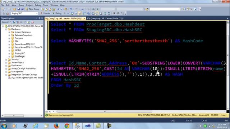Click the Filter icon in Object Explorer
Image resolution: width=230 pixels, height=129 pixels.
click(25, 22)
